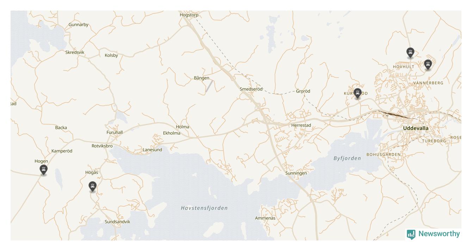Click the Hogstorp place label

pos(189,15)
